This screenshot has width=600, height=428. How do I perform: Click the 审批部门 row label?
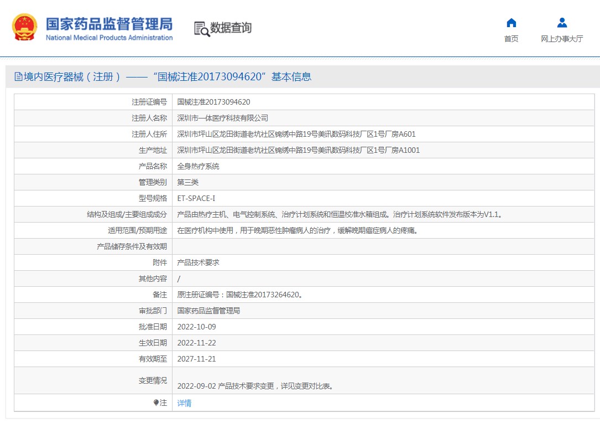[x=153, y=311]
